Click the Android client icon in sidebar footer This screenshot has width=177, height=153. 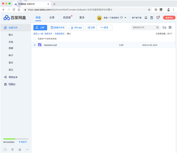12,149
